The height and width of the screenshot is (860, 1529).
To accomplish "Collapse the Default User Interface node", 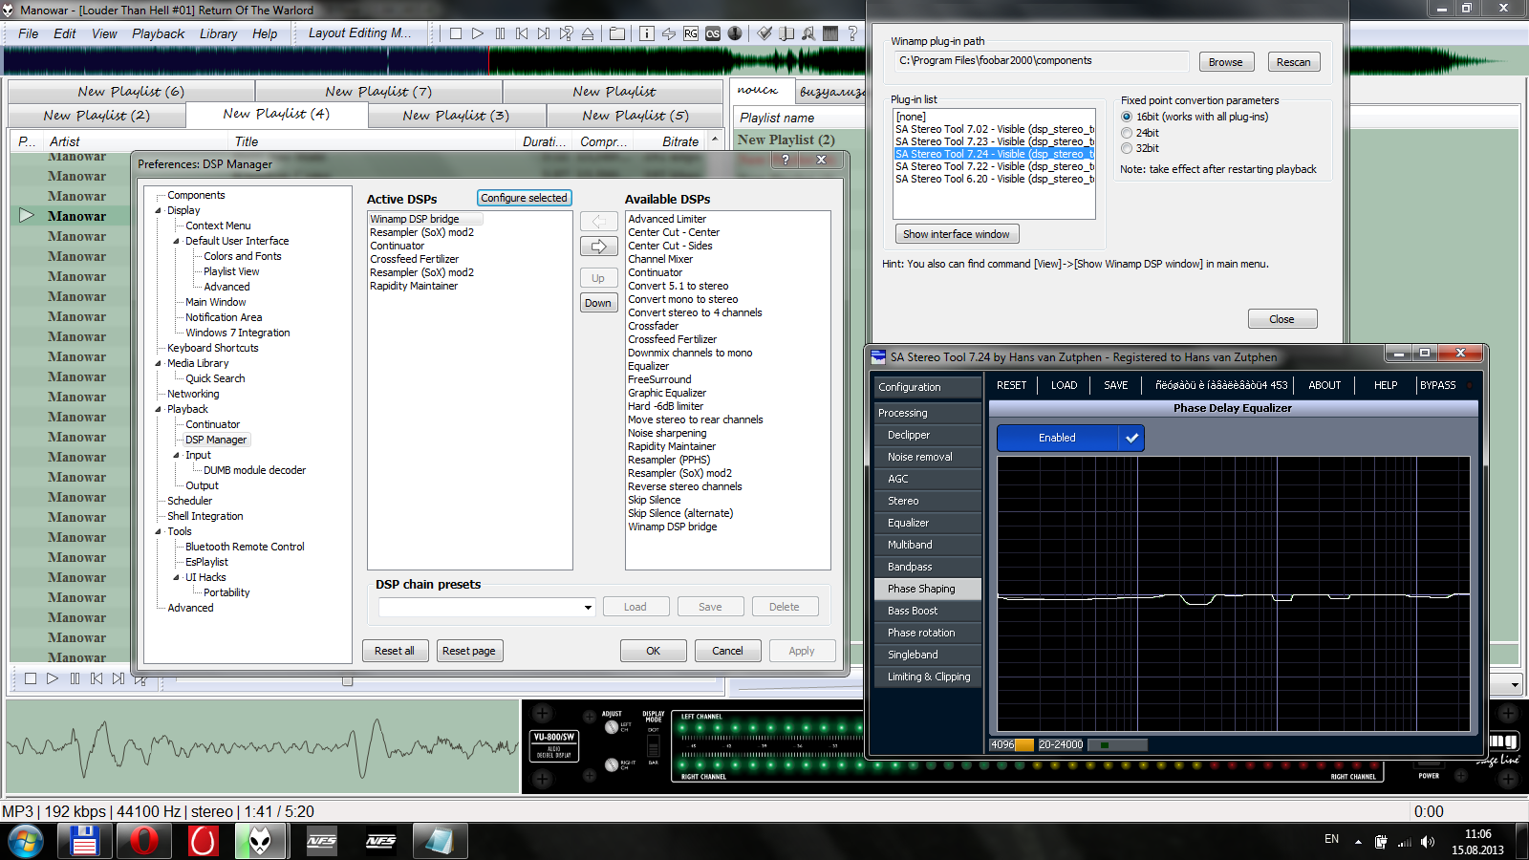I will 177,241.
